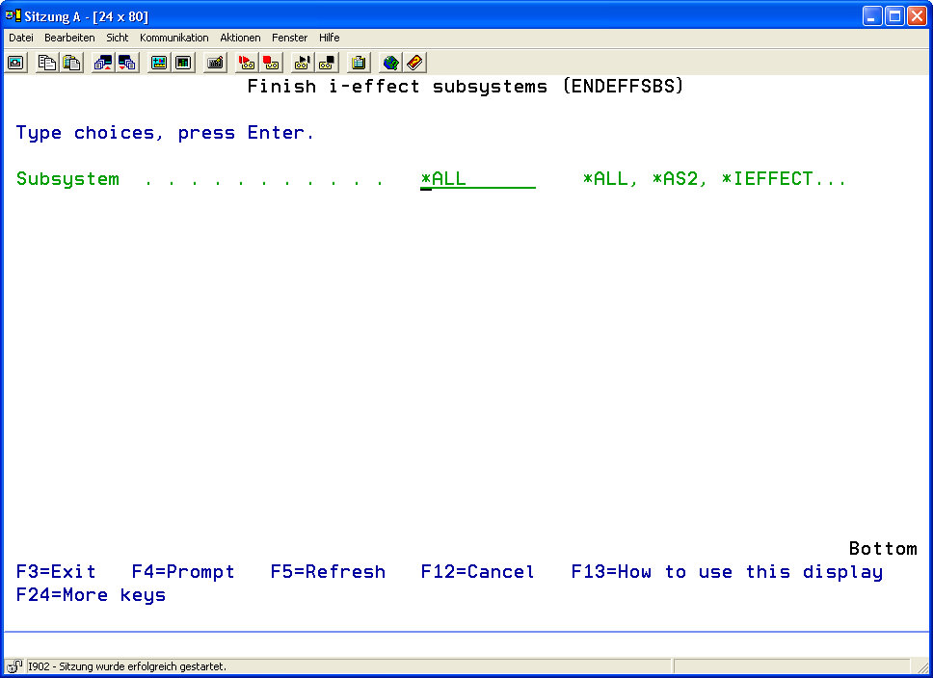Click the F4=Prompt function key label
Screen dimensions: 933x678
point(183,572)
